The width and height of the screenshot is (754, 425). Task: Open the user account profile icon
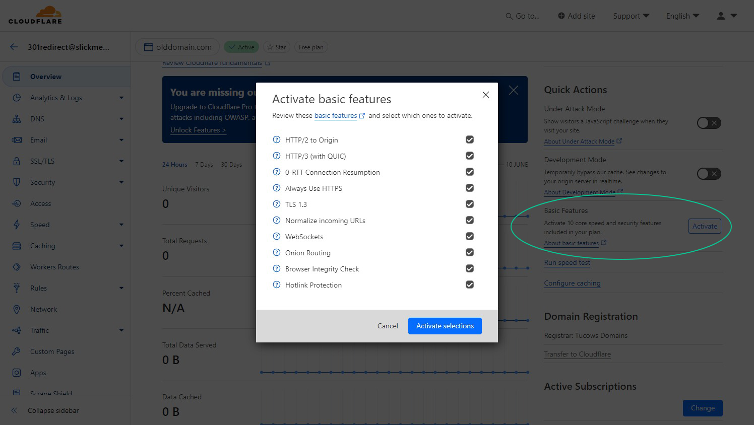point(721,16)
